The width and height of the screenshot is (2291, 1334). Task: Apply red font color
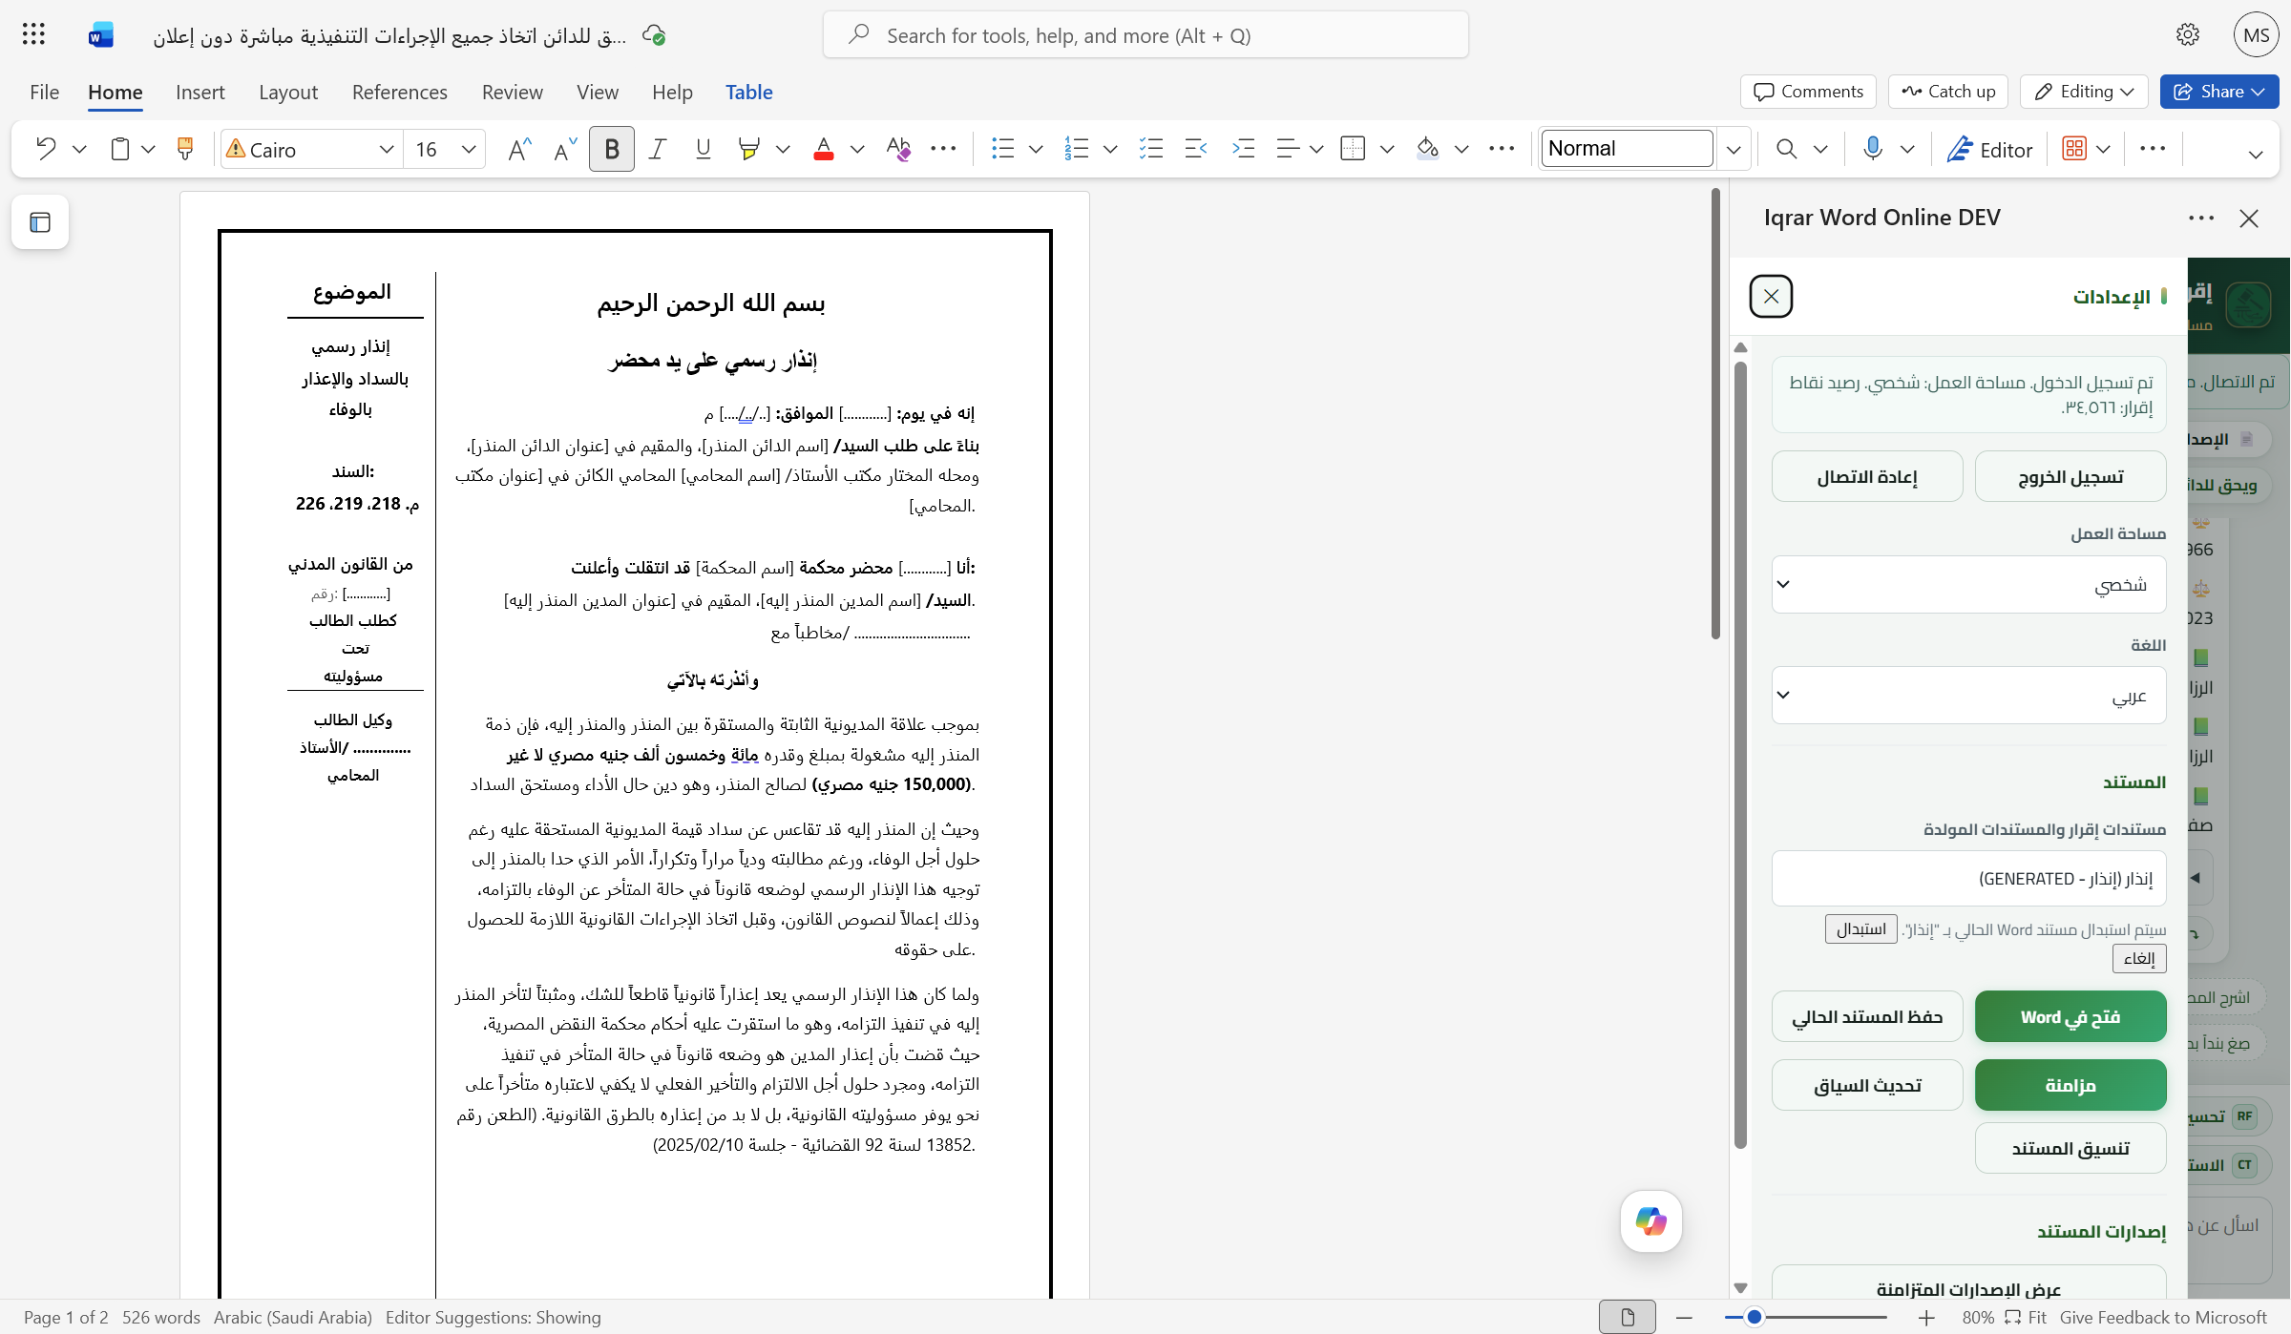pyautogui.click(x=824, y=149)
